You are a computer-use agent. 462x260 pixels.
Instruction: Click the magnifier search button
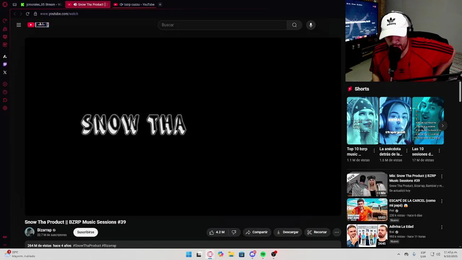[x=295, y=25]
